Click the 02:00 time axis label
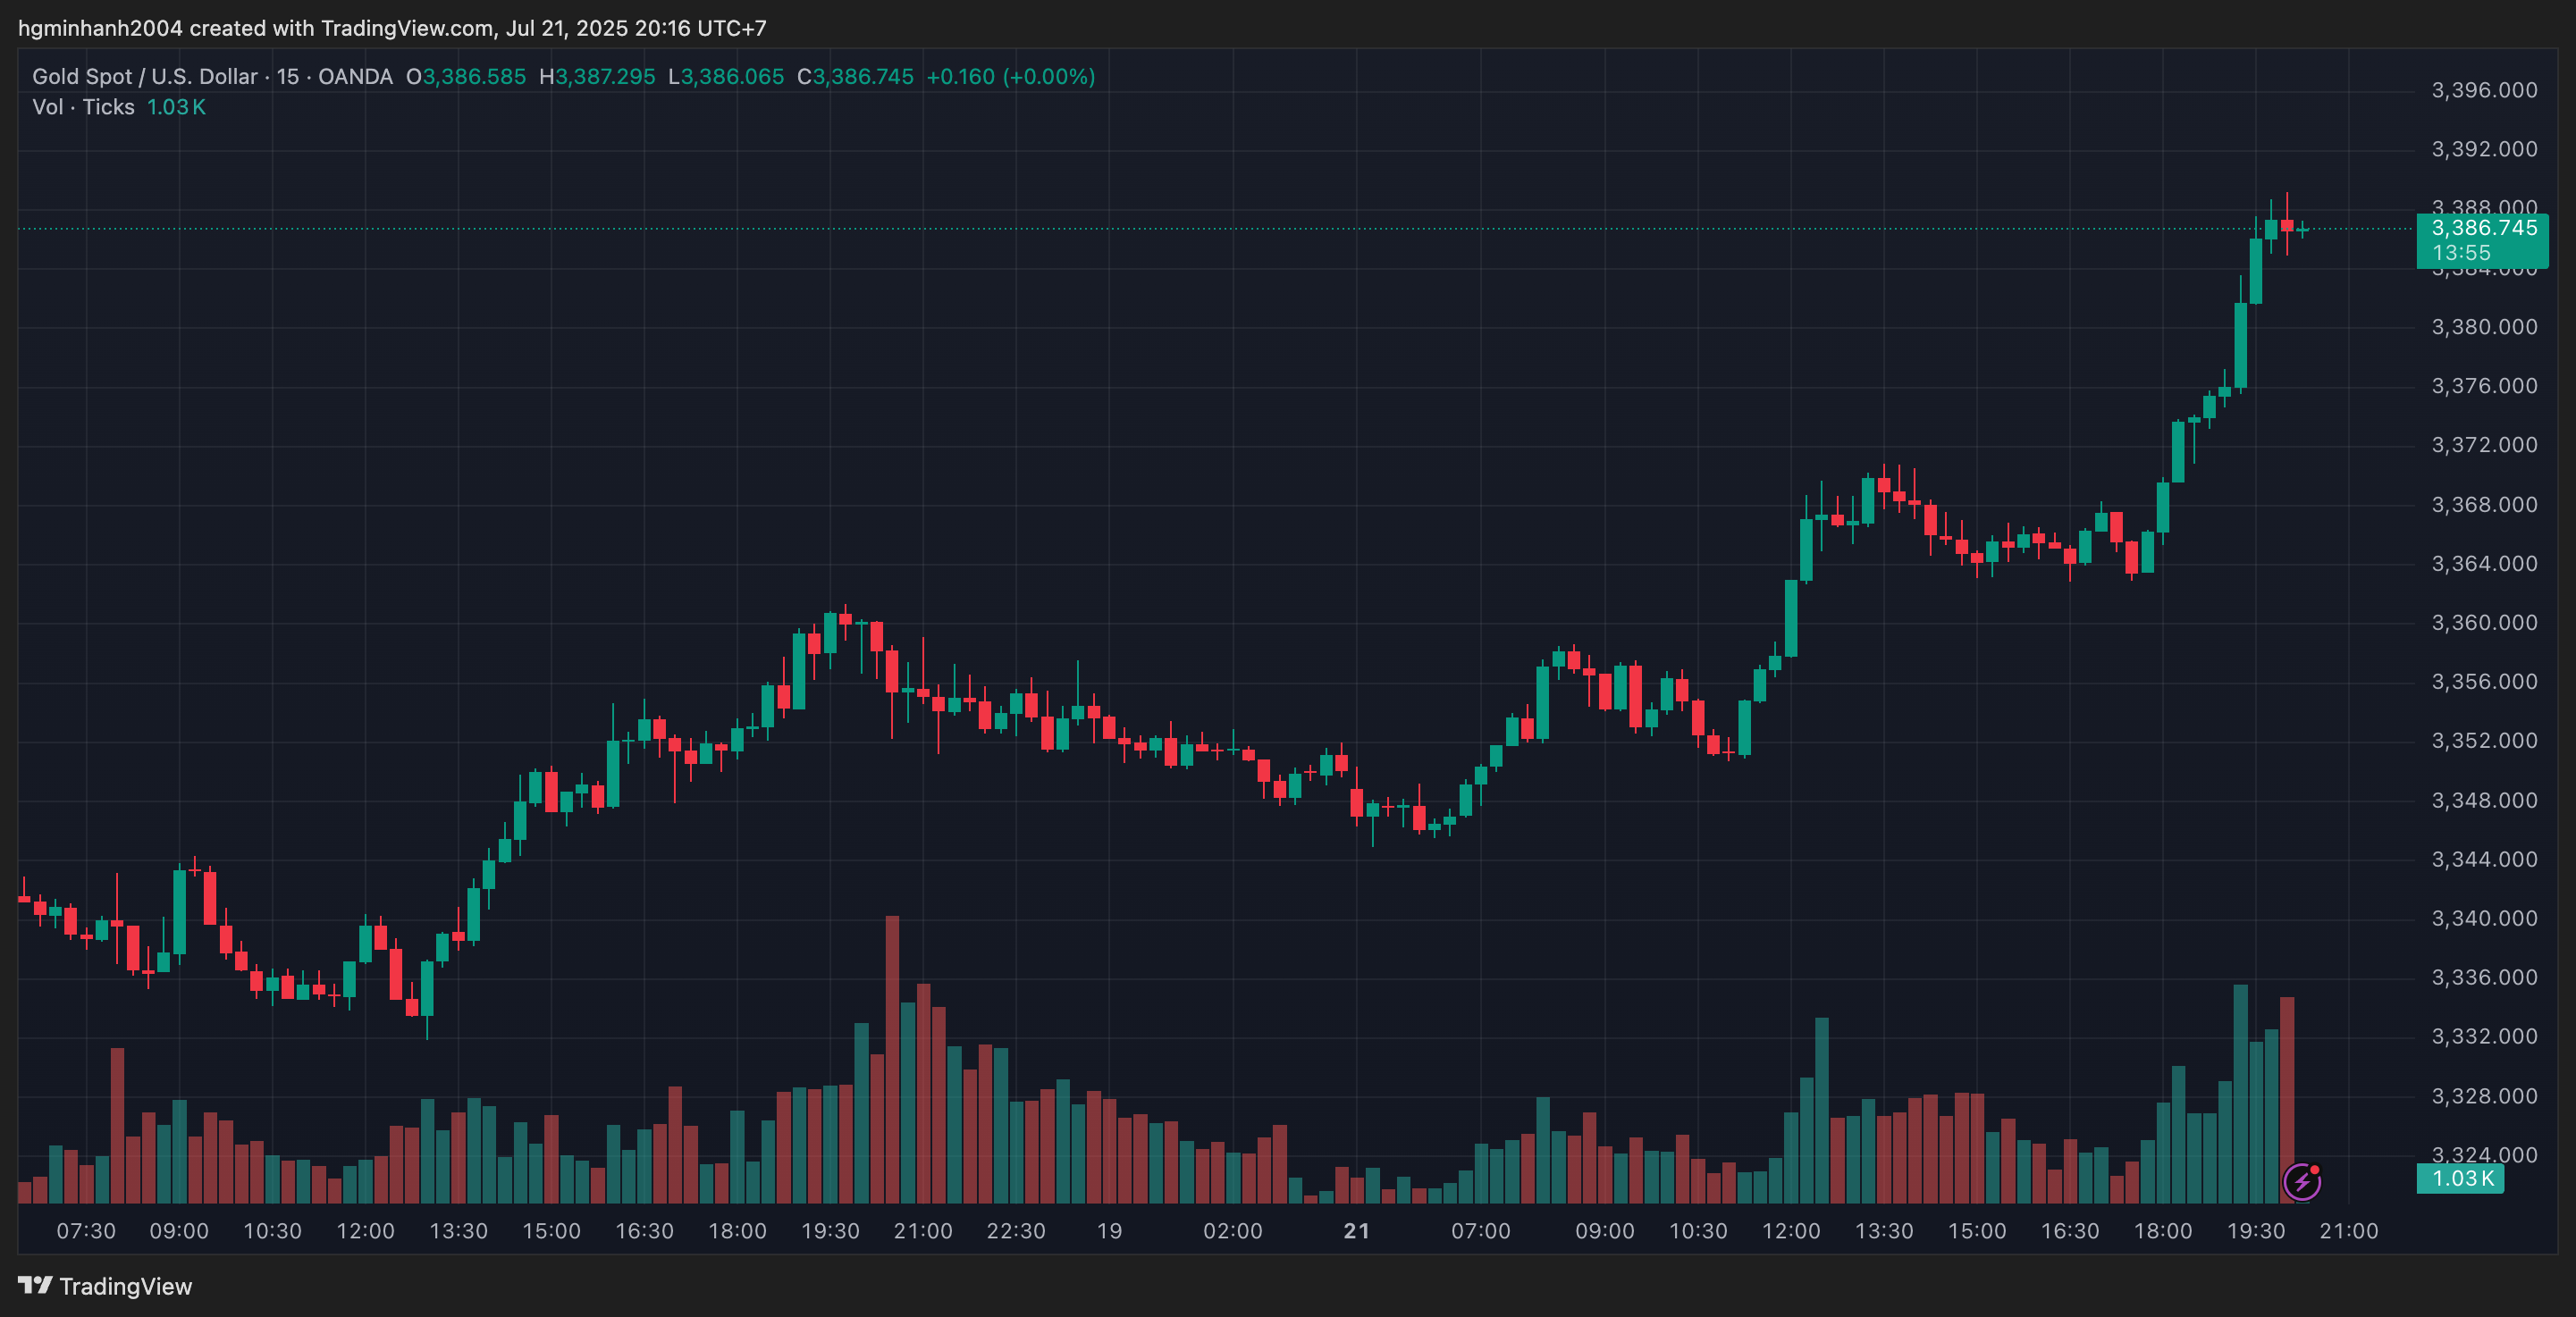The image size is (2576, 1317). (1233, 1231)
